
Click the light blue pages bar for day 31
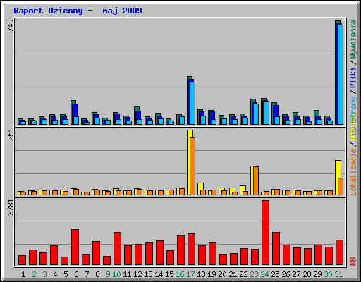tap(341, 75)
